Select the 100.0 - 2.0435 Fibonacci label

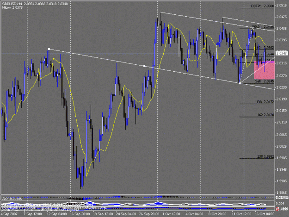tap(263, 27)
